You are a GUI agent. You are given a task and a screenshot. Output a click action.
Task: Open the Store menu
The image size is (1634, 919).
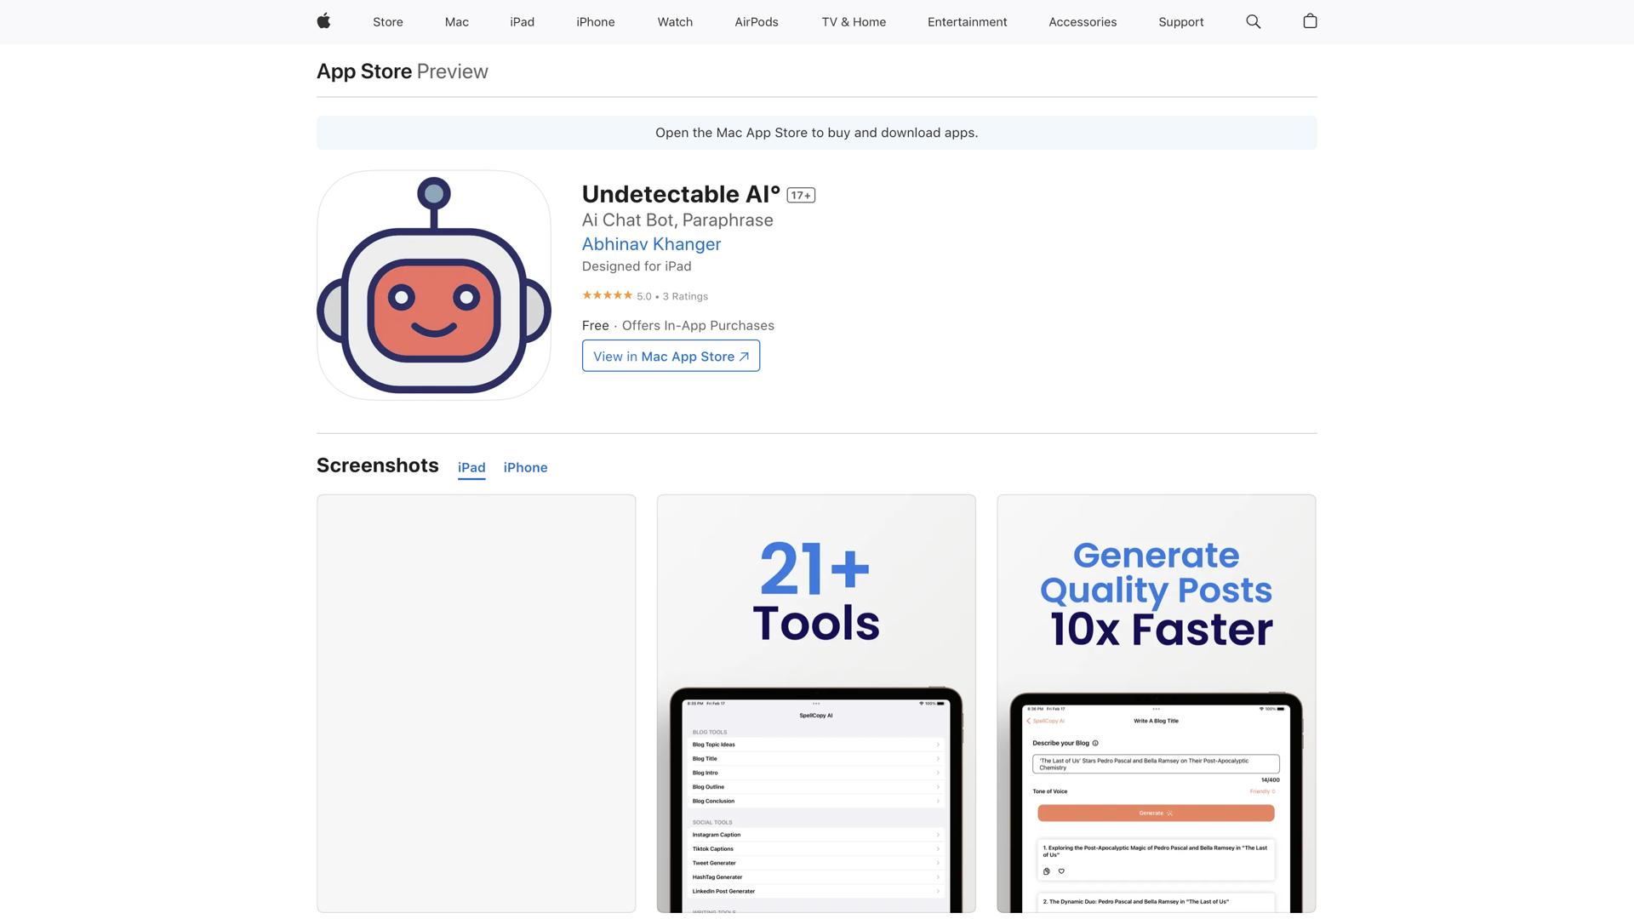click(x=387, y=22)
